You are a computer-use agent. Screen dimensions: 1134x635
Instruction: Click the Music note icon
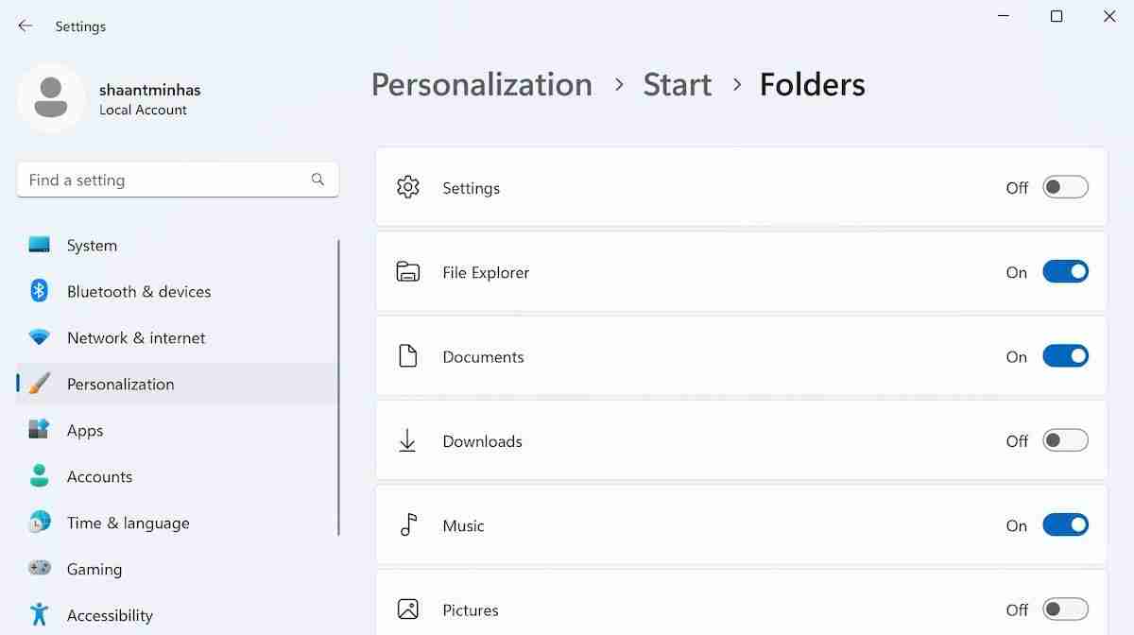click(x=407, y=525)
